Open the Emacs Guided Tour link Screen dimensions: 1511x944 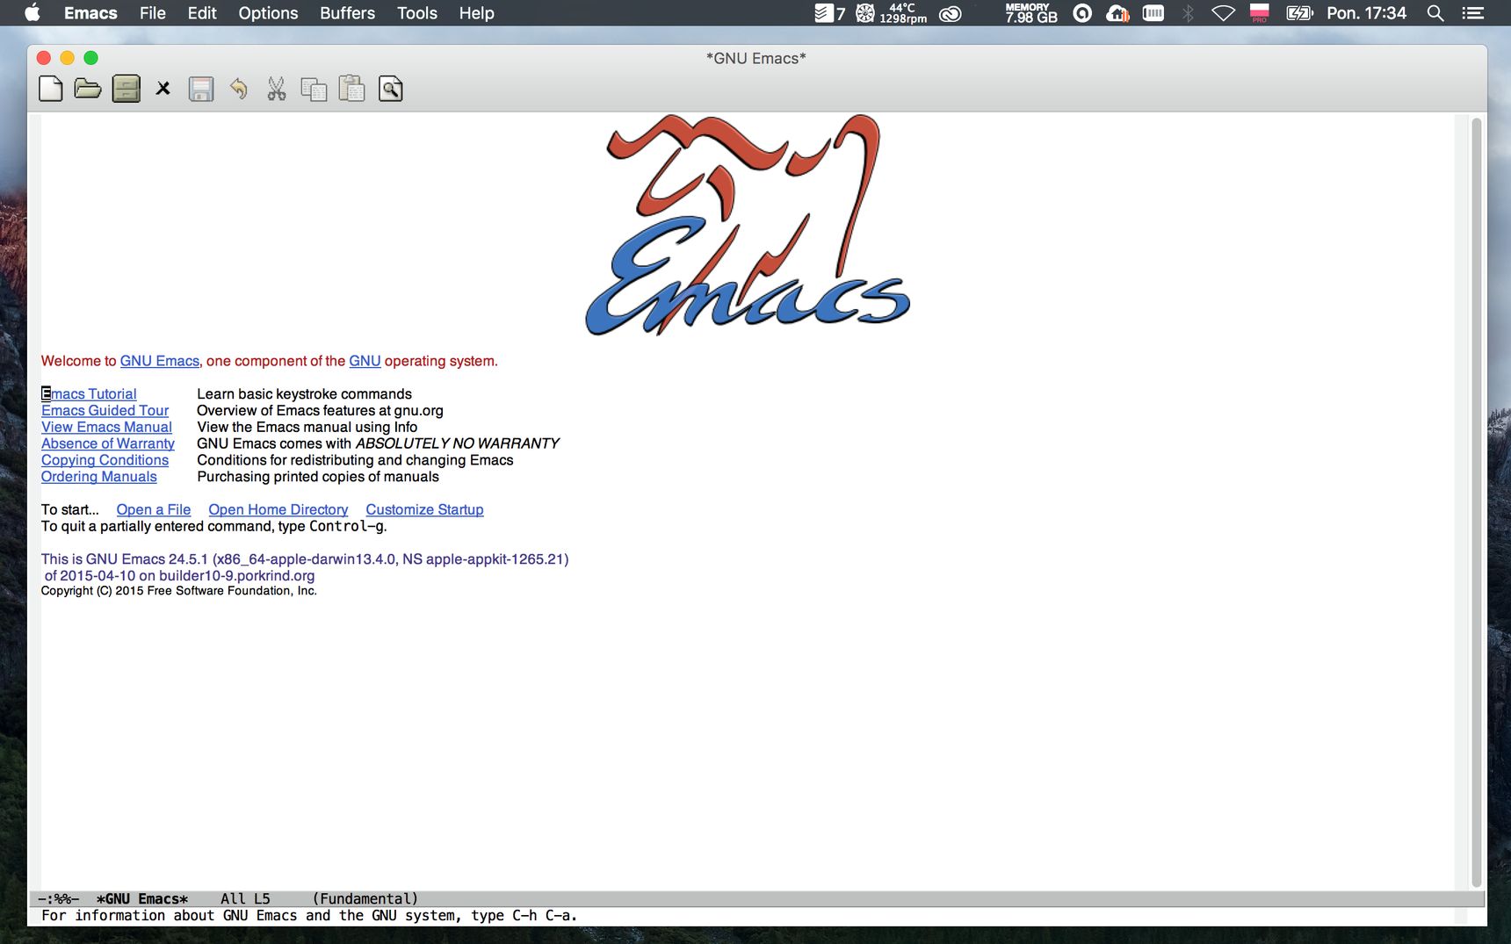[105, 411]
